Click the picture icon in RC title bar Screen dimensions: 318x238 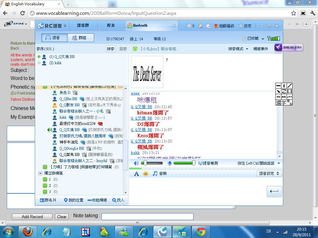[x=201, y=26]
